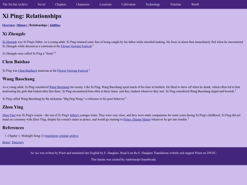Click the Xi Zhengde section heading
Screen dimensions: 247x185
14,34
